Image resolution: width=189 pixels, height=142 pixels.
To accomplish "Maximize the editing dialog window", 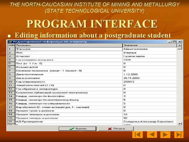I will pyautogui.click(x=174, y=42).
